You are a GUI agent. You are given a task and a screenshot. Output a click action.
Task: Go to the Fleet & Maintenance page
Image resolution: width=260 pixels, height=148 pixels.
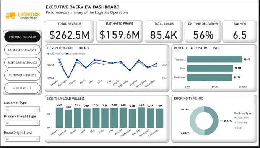click(23, 62)
